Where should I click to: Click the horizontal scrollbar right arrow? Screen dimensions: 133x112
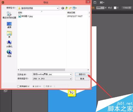88,70
